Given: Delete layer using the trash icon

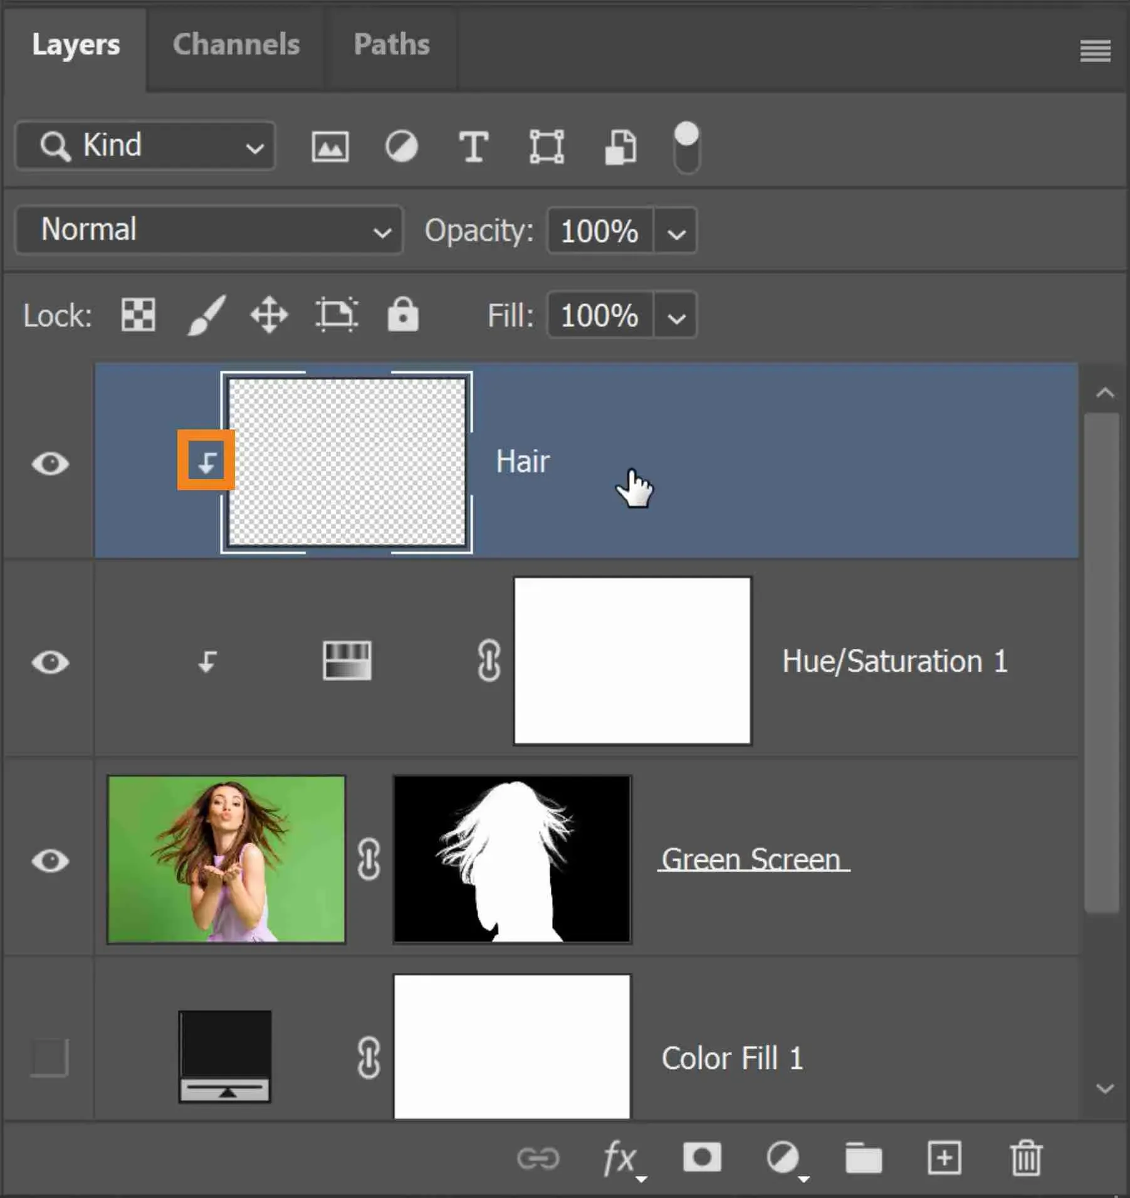Looking at the screenshot, I should pyautogui.click(x=1026, y=1158).
